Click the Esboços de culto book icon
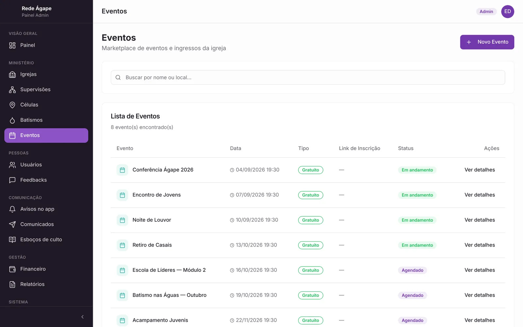The image size is (523, 327). [x=12, y=240]
